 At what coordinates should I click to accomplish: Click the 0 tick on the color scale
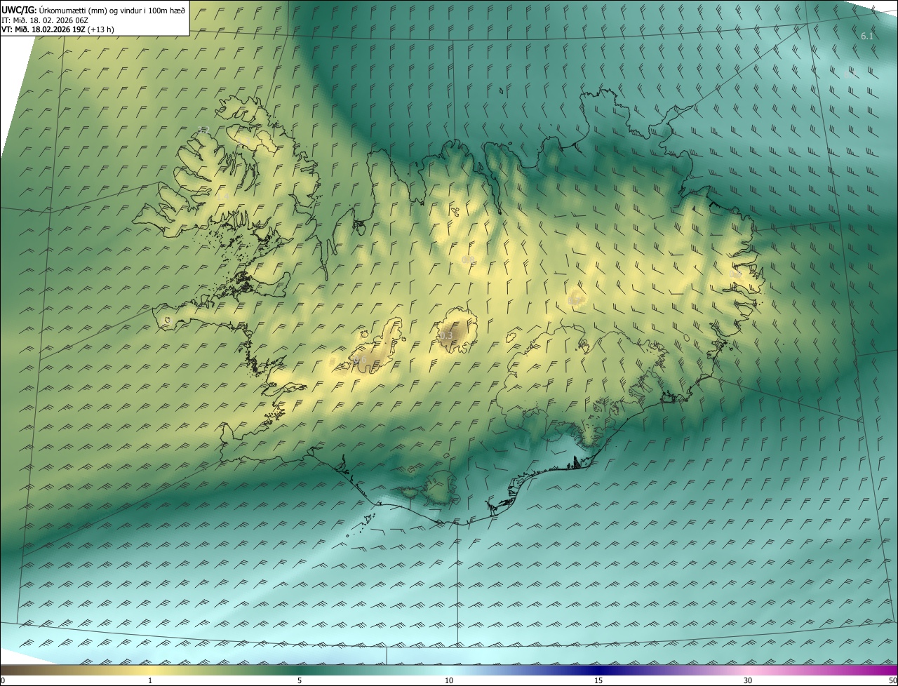[2, 680]
